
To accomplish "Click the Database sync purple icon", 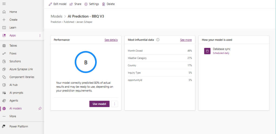I will pyautogui.click(x=207, y=51).
